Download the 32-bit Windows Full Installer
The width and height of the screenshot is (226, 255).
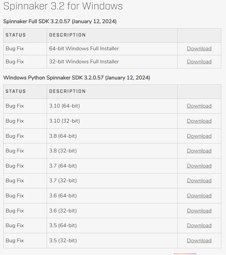(199, 62)
